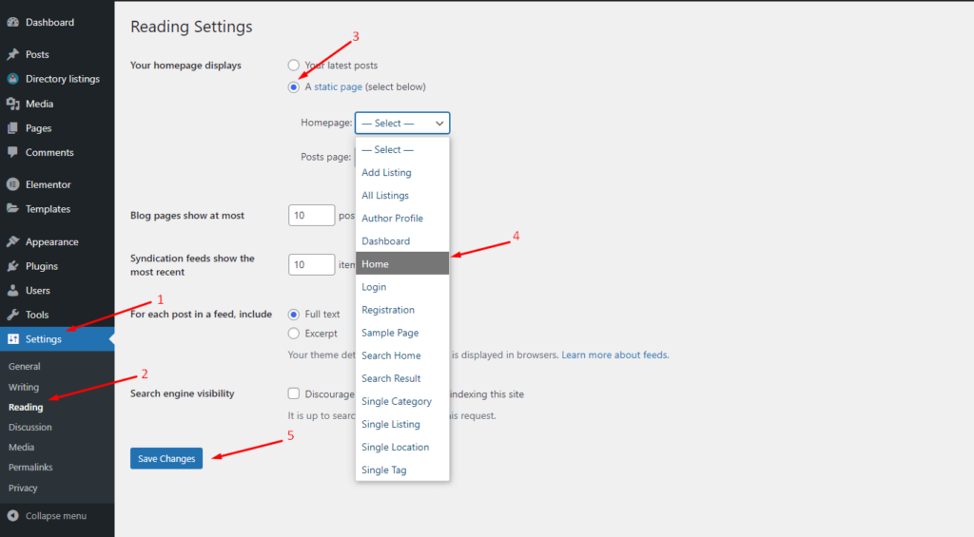Pick 'Sample Page' in the dropdown list
The image size is (974, 537).
click(x=390, y=333)
